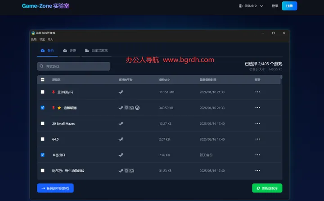Check the 20 Small Mazes checkbox
This screenshot has width=324, height=201.
pos(43,123)
